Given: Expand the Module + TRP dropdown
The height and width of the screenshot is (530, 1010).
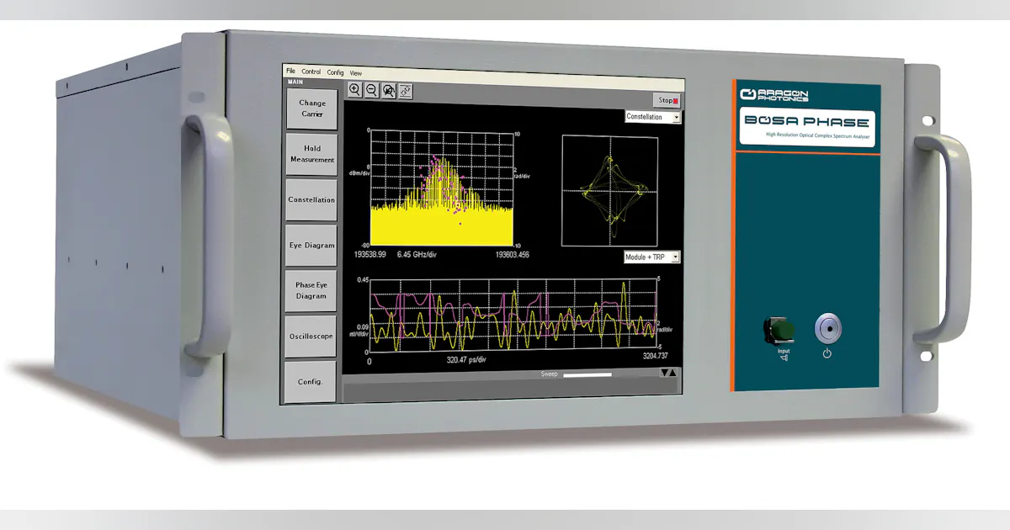Looking at the screenshot, I should coord(651,257).
